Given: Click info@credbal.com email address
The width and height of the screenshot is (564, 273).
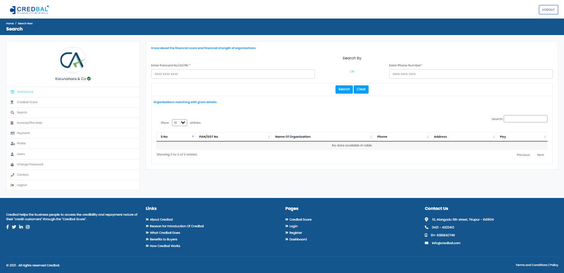Looking at the screenshot, I should (x=446, y=243).
